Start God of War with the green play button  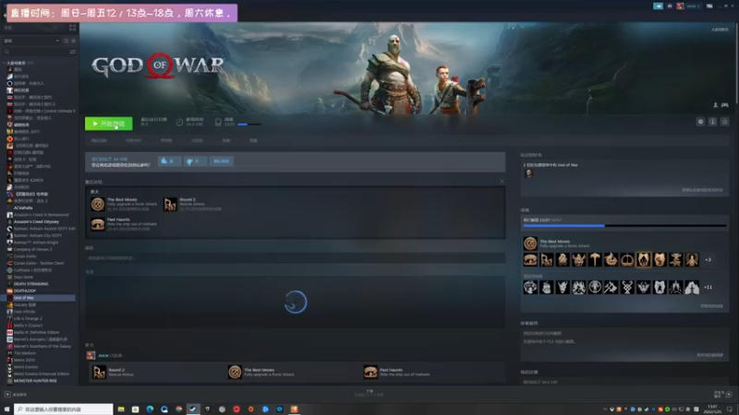(108, 124)
